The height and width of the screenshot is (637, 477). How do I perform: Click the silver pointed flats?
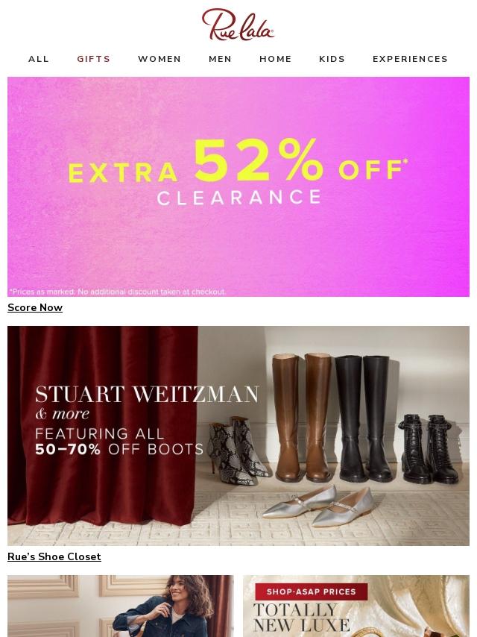[319, 506]
